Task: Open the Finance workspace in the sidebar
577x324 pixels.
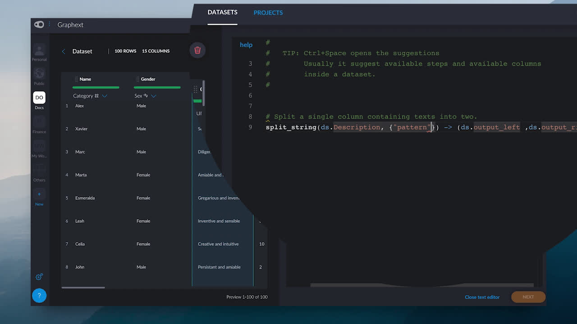Action: click(39, 125)
